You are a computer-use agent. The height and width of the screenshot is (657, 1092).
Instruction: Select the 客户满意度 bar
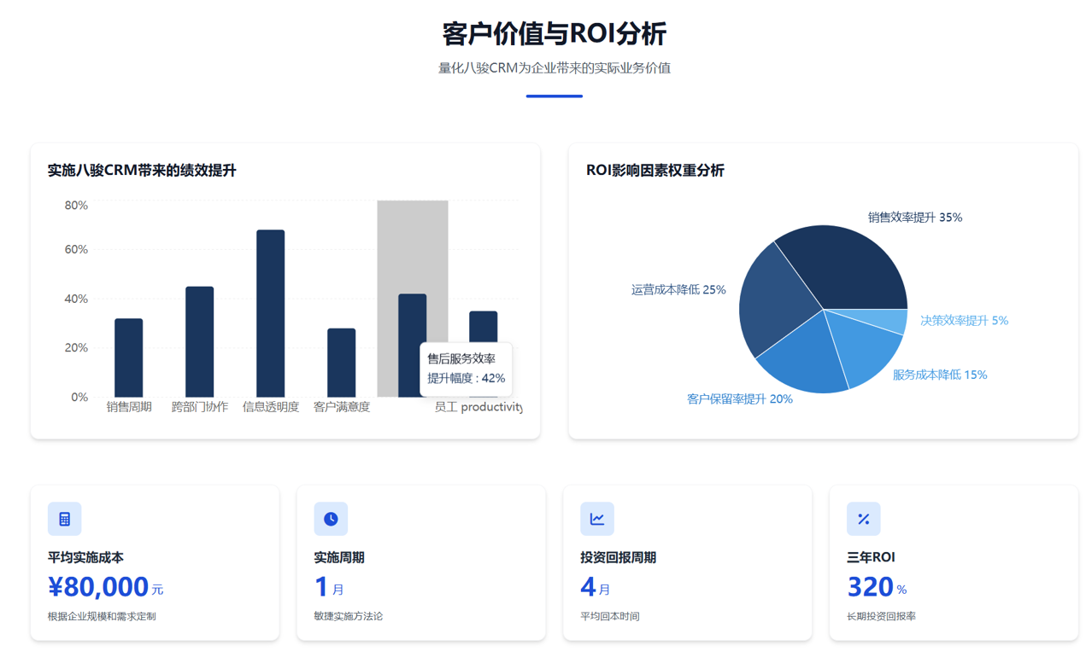pyautogui.click(x=342, y=363)
